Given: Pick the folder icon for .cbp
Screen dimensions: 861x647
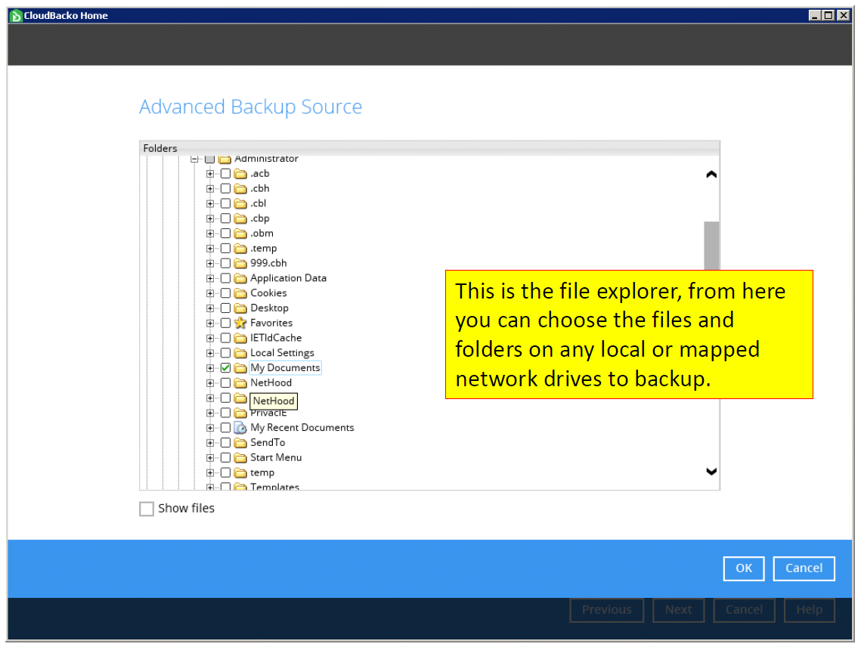Looking at the screenshot, I should click(240, 218).
